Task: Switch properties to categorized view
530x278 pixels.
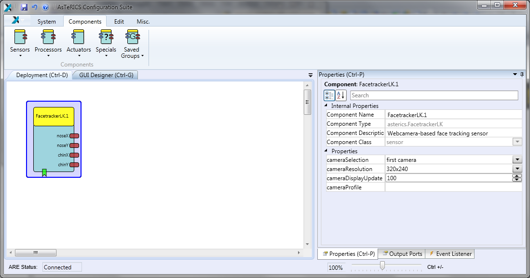Action: pos(329,95)
